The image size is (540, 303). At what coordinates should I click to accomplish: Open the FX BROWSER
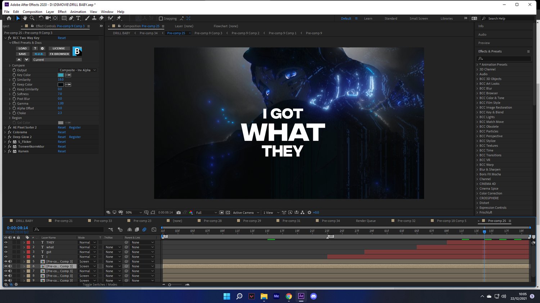click(59, 54)
